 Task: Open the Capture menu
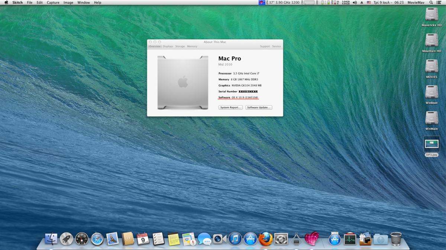coord(53,3)
